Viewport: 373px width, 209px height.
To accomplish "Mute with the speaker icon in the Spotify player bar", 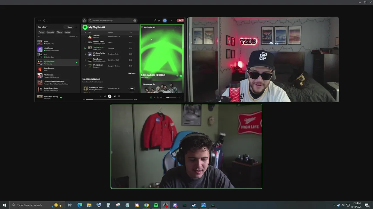I will tap(164, 98).
